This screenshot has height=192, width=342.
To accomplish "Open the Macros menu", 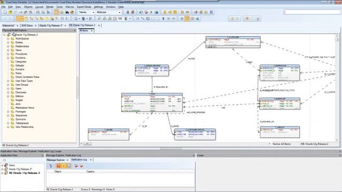I will 70,7.
